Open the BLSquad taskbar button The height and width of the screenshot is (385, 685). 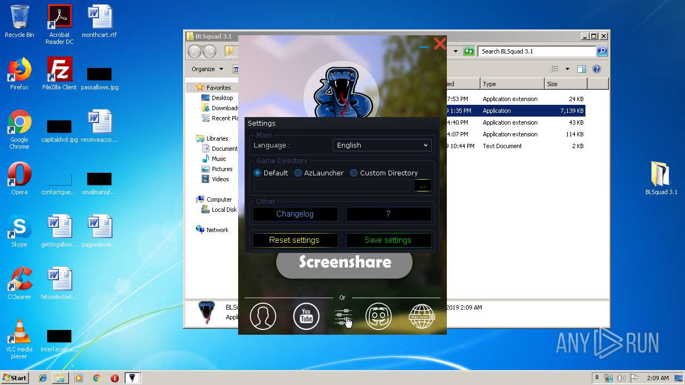pyautogui.click(x=133, y=378)
